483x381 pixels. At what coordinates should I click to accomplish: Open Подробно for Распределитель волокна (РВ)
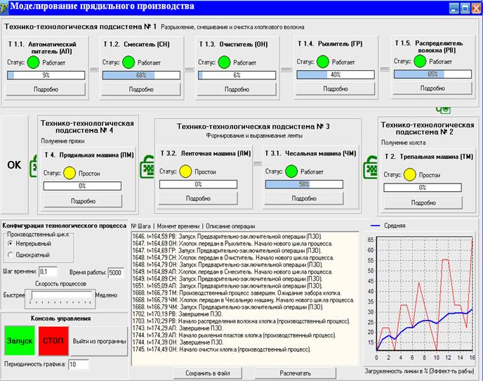tap(432, 89)
